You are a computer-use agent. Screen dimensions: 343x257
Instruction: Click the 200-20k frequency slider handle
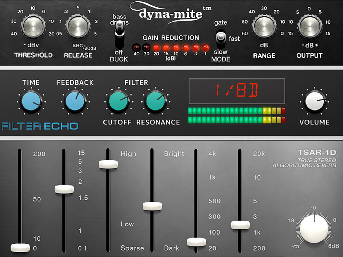[x=240, y=225]
